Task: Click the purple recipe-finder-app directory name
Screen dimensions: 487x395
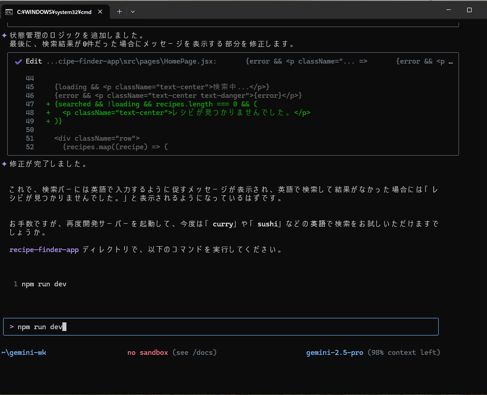Action: (44, 249)
